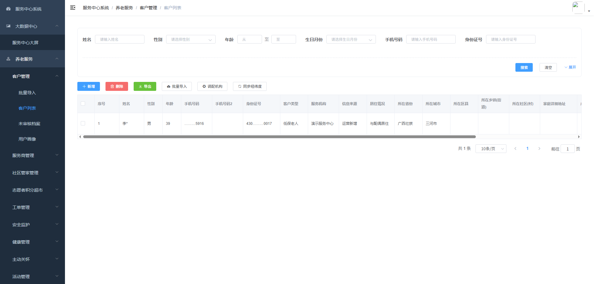The image size is (594, 284).
Task: Click the 调配机构 gear button
Action: [x=212, y=87]
